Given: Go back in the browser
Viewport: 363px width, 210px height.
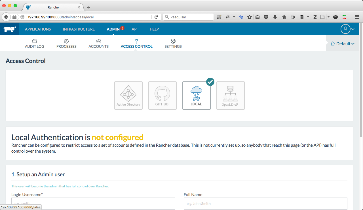Looking at the screenshot, I should 6,17.
